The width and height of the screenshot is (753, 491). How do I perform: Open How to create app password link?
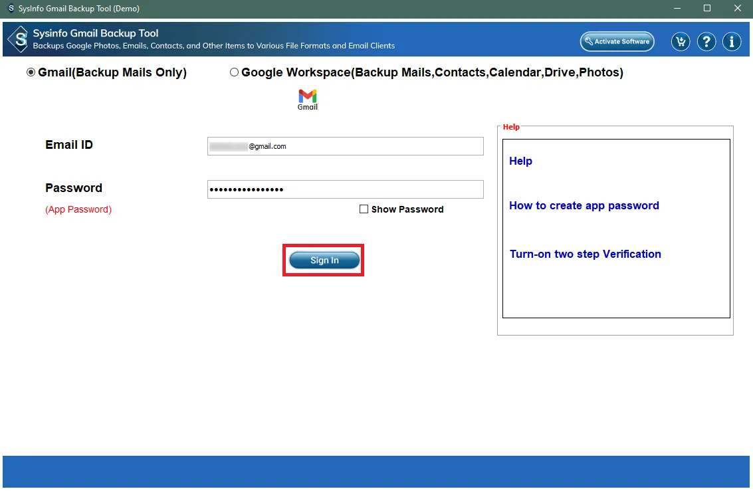(x=584, y=206)
